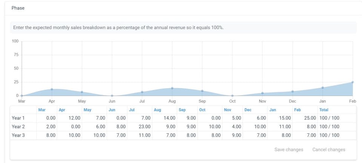Image resolution: width=362 pixels, height=163 pixels.
Task: Select the Year 1 March value cell
Action: pos(47,118)
